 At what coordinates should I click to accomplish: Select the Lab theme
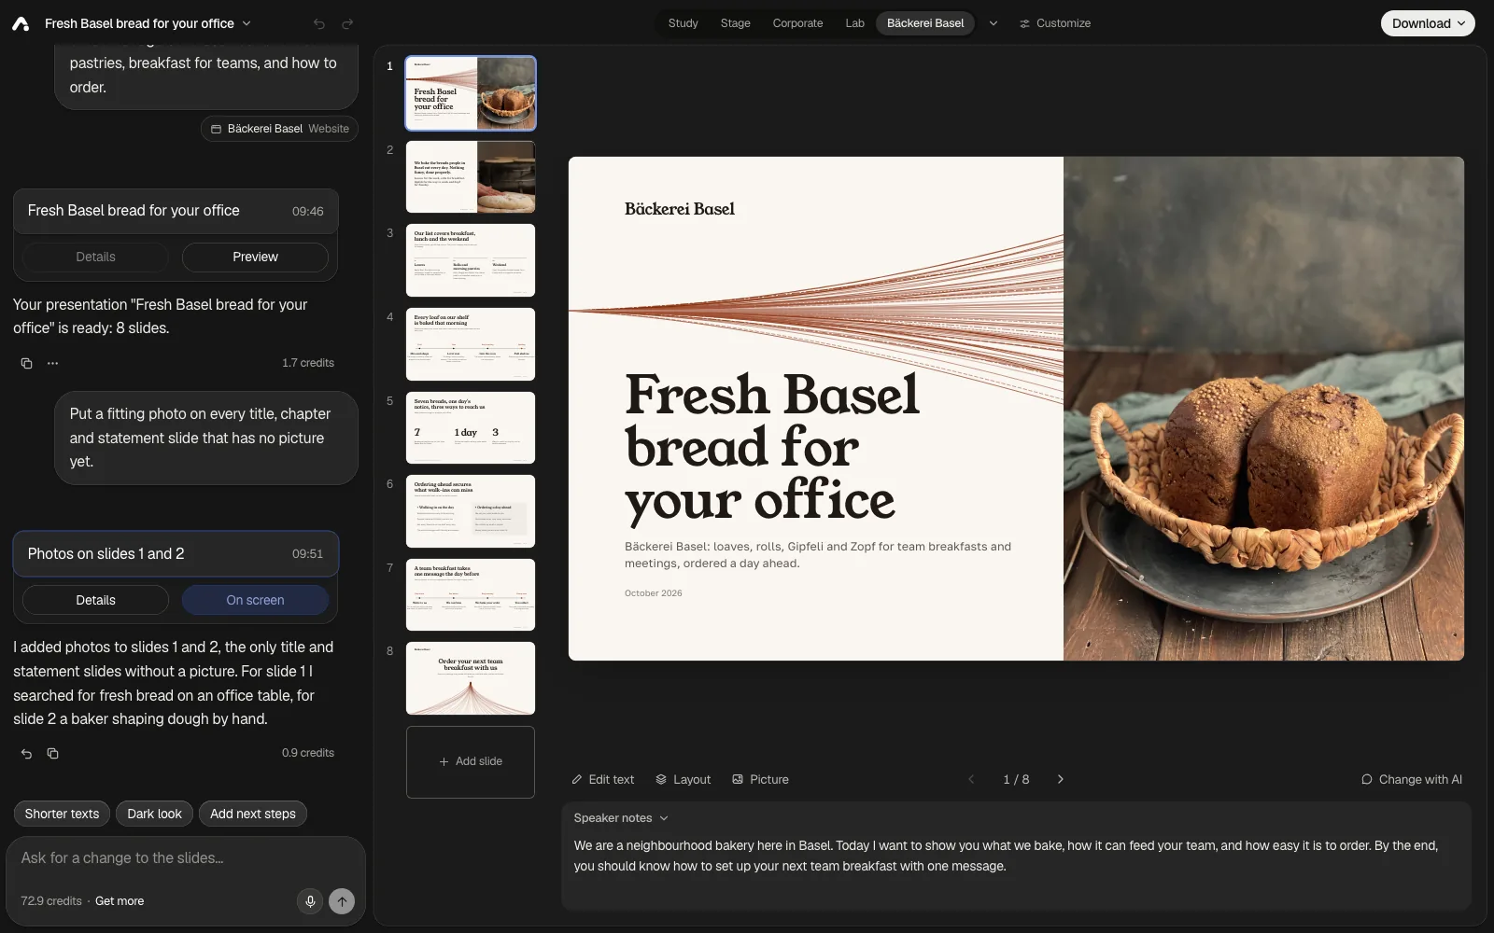click(854, 23)
